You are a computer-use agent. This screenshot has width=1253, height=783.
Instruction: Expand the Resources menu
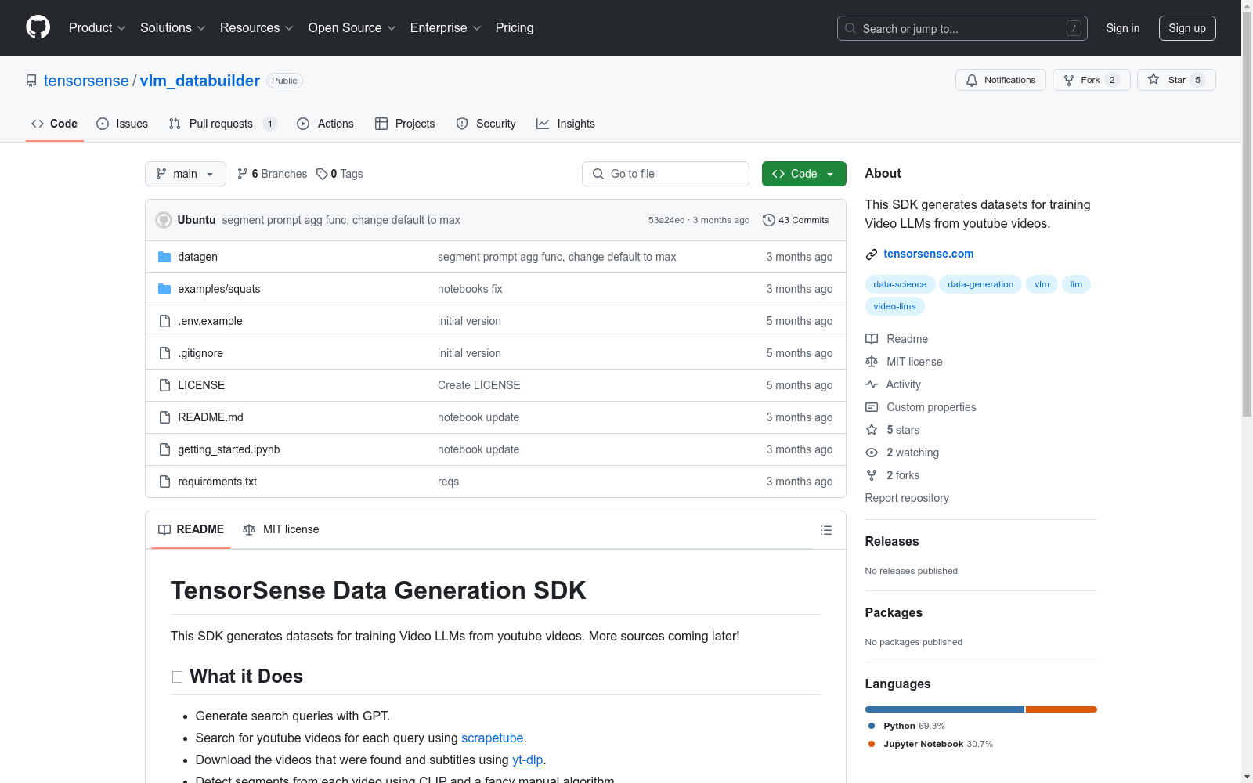coord(257,28)
